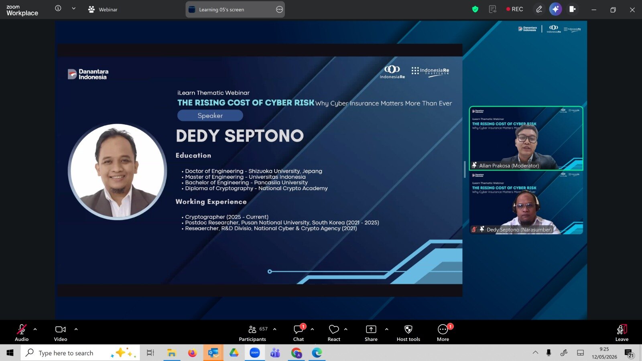Open the Learning 05's screen tab
This screenshot has width=642, height=361.
pyautogui.click(x=235, y=9)
